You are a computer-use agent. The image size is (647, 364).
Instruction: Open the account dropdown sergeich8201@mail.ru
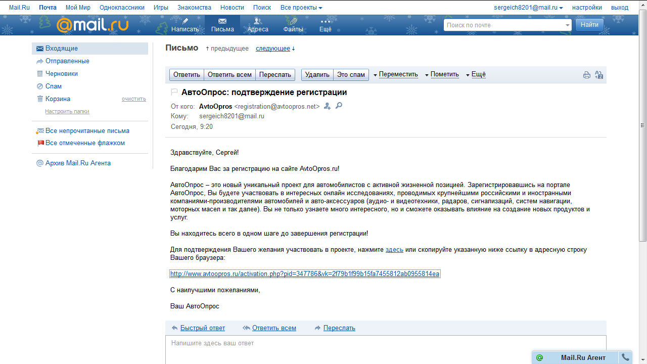point(528,8)
